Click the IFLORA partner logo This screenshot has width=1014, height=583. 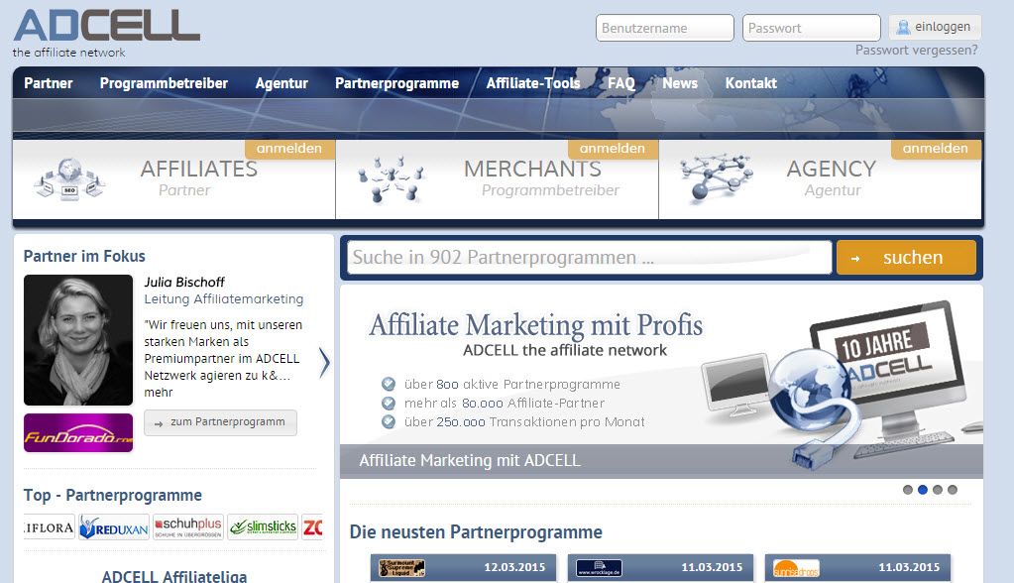50,526
